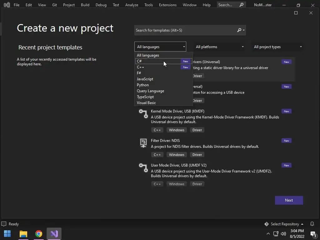Click the Filter Driver NDIS template icon
This screenshot has height=240, width=320.
pyautogui.click(x=143, y=143)
